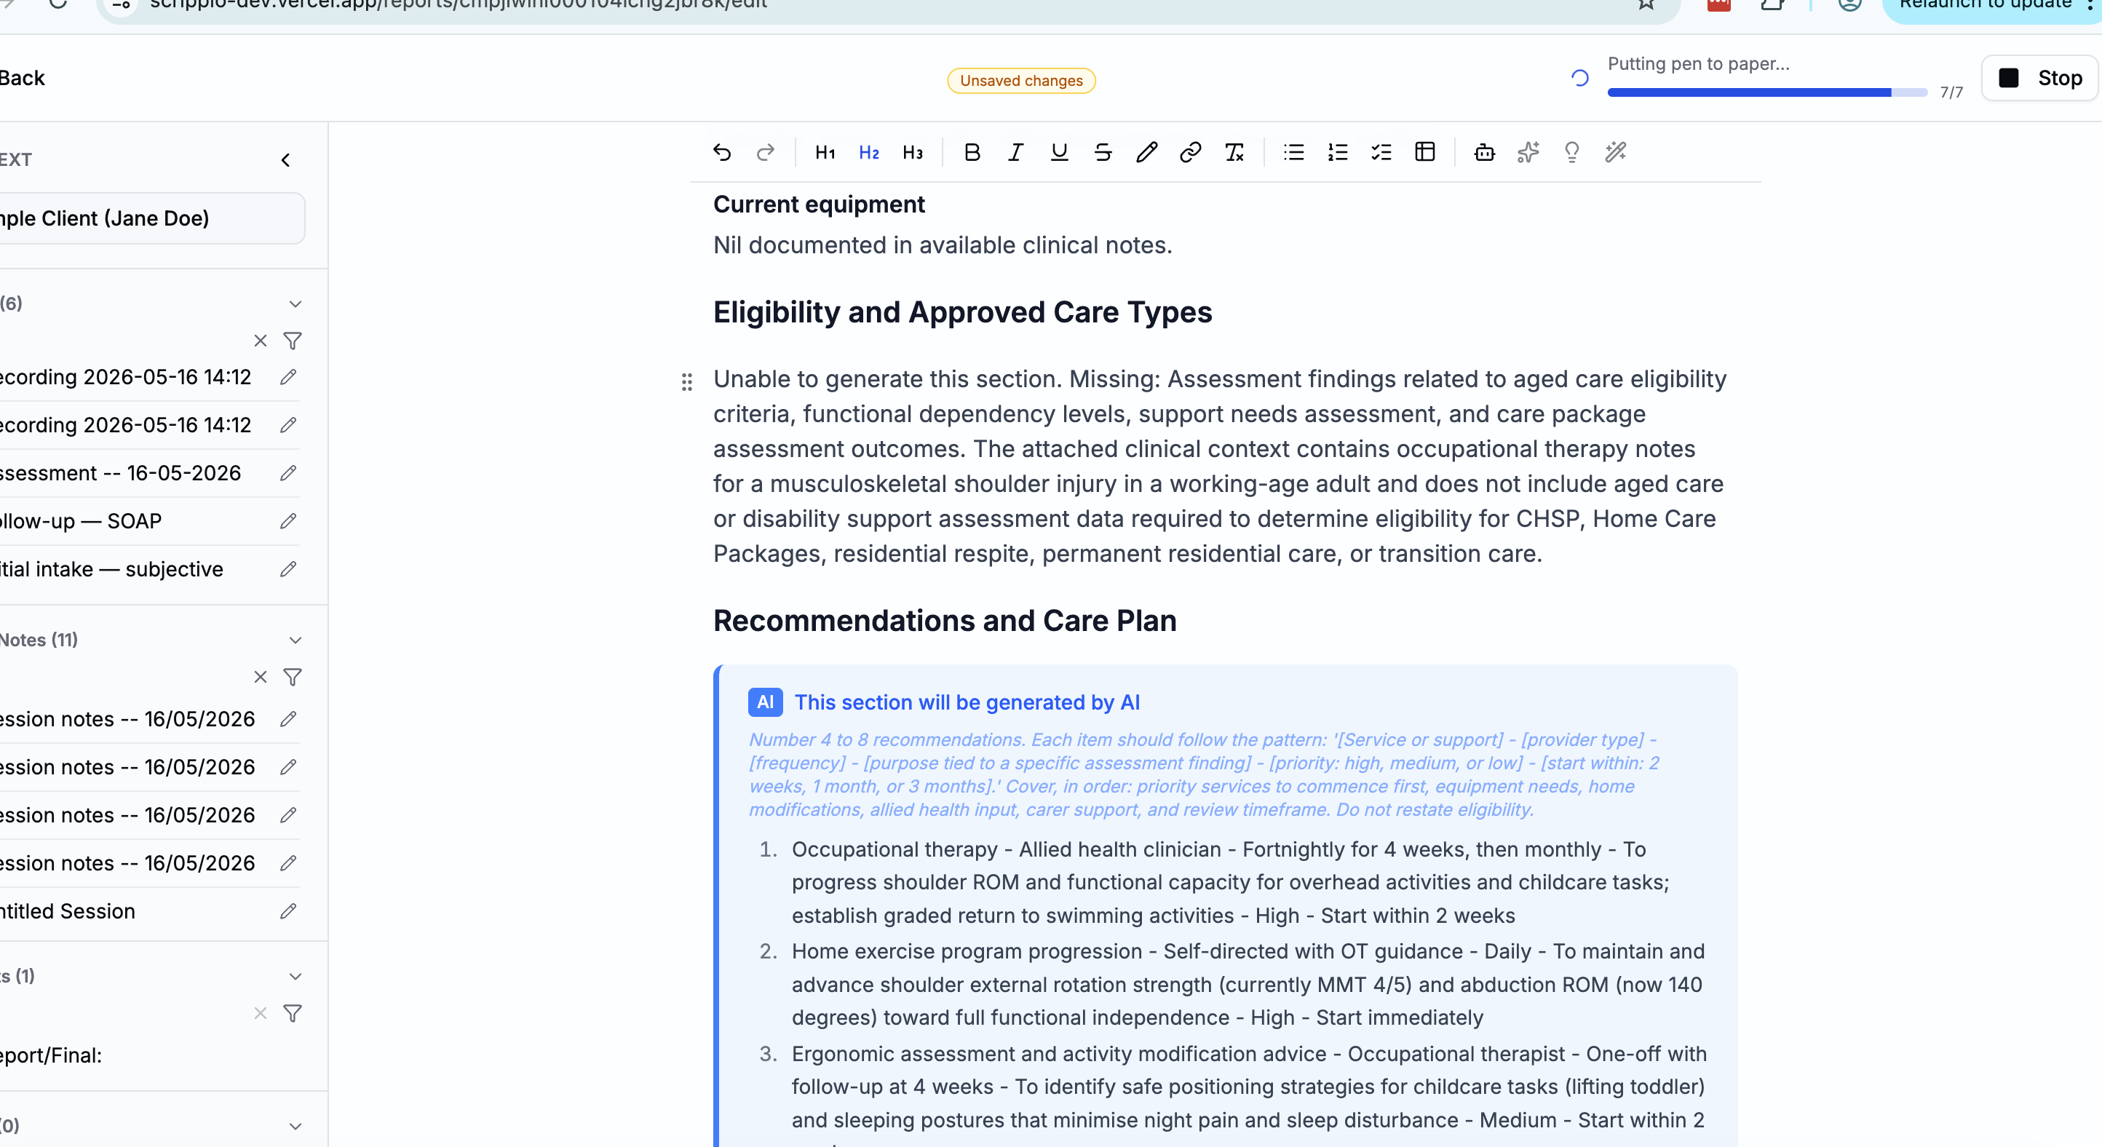This screenshot has height=1147, width=2102.
Task: Insert a numbered list
Action: pyautogui.click(x=1338, y=153)
